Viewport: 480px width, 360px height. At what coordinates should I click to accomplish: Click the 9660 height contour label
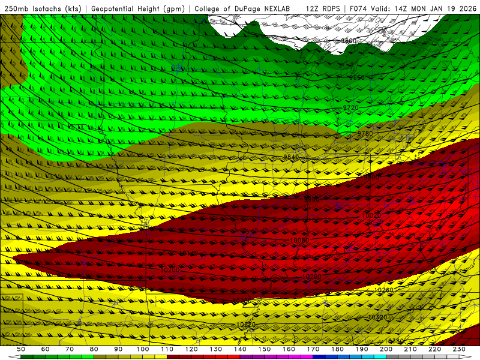pos(357,77)
